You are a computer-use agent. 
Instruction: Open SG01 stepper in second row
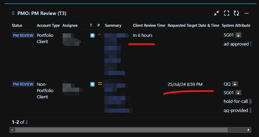[238, 93]
